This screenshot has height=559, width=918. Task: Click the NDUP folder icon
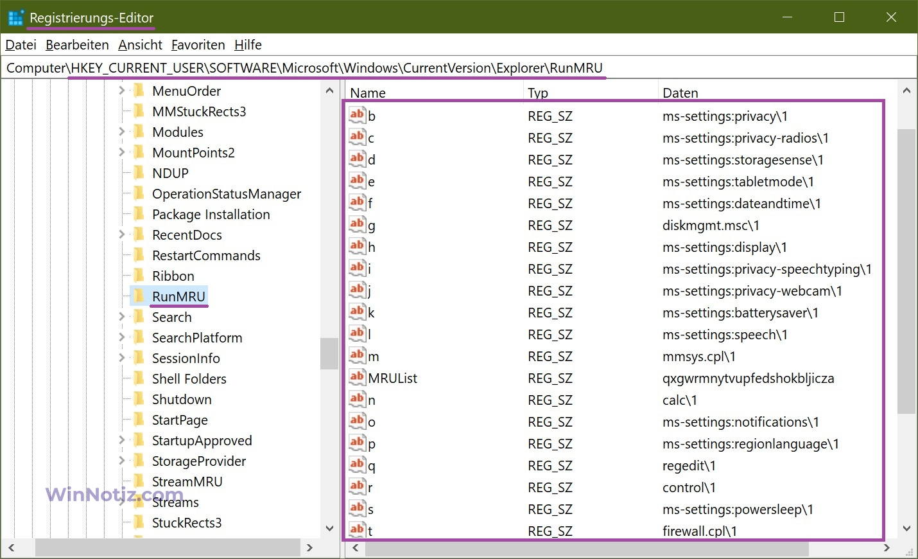coord(139,173)
